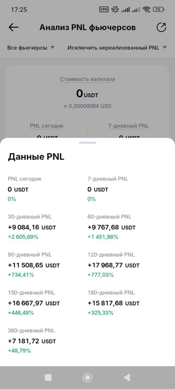Tap the 360-дневный PNL entry
Screen dimensions: 175x389
[32, 340]
